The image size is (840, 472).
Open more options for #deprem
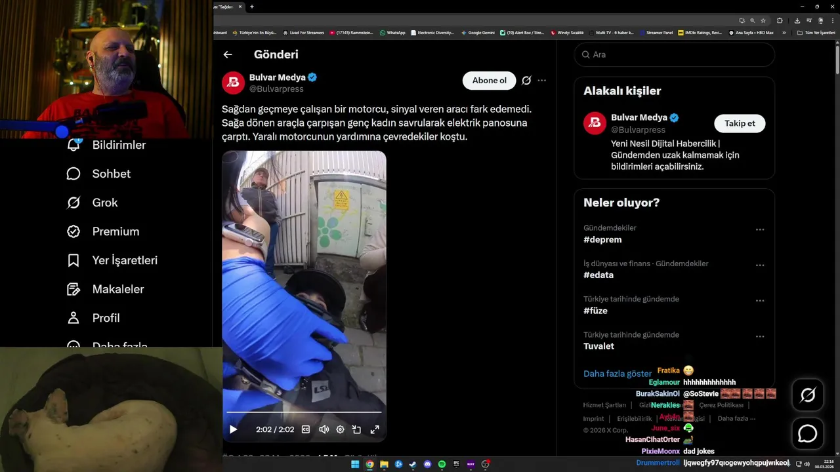click(760, 229)
